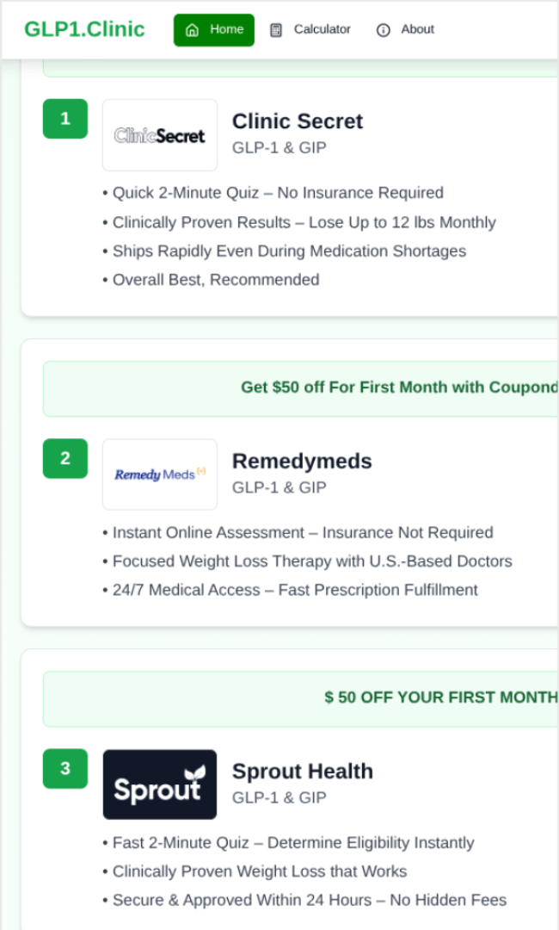Click the house icon in Home button

[193, 30]
